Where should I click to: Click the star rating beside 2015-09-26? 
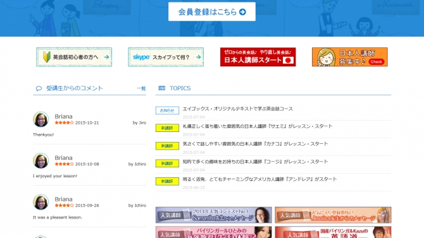coord(64,205)
